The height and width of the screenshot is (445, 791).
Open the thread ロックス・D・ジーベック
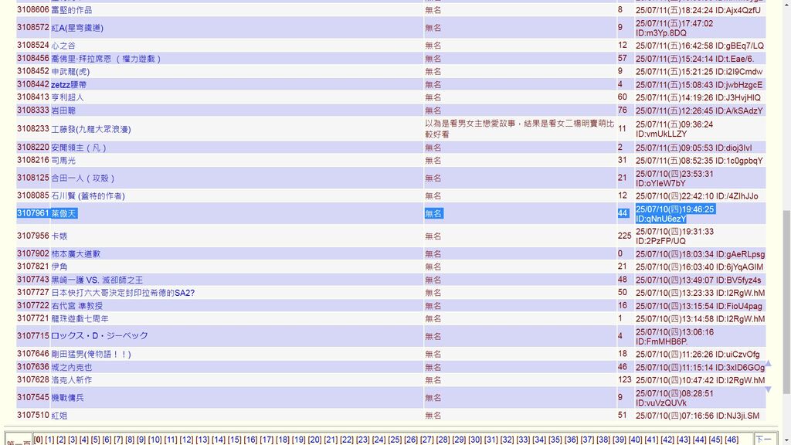[x=99, y=336]
